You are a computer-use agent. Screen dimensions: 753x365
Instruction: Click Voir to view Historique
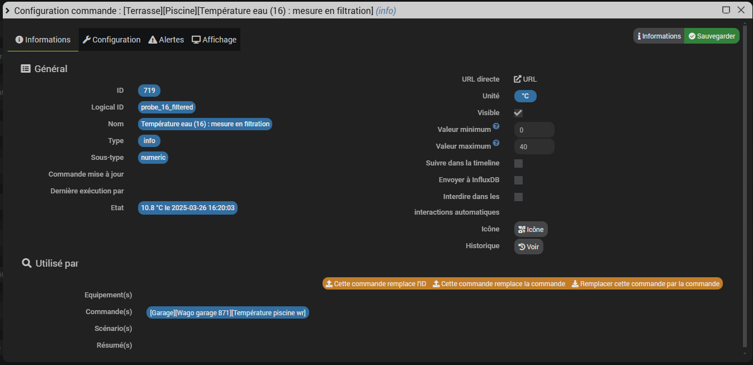coord(528,247)
